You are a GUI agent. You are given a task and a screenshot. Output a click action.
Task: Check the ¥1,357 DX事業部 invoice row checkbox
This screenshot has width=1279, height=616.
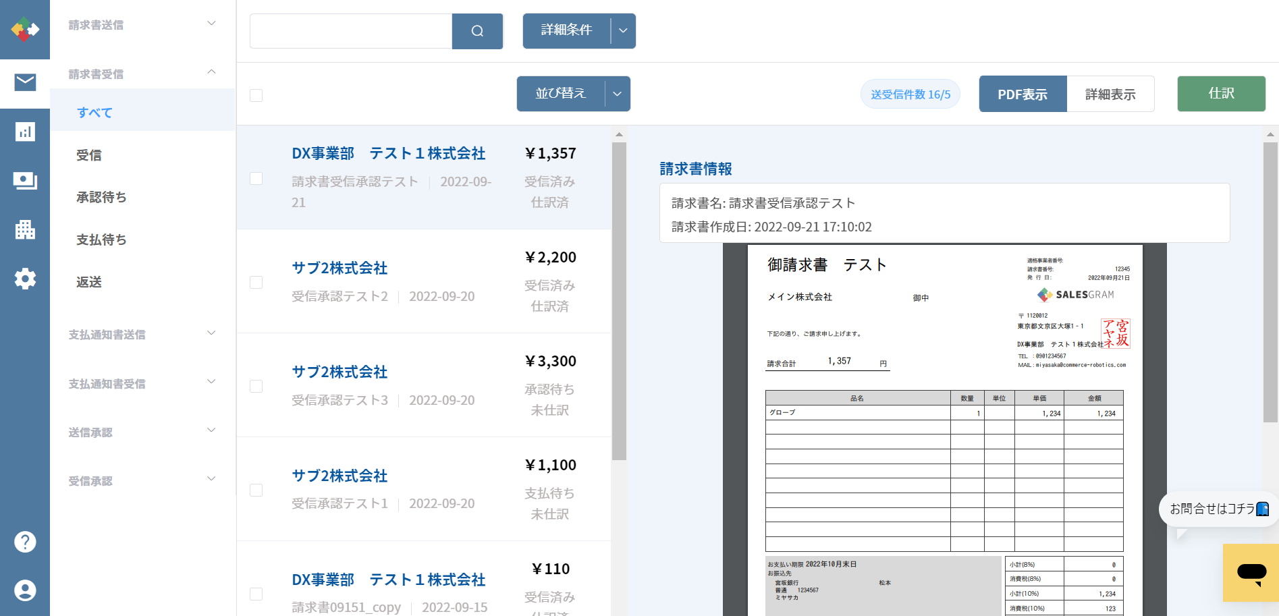(256, 178)
